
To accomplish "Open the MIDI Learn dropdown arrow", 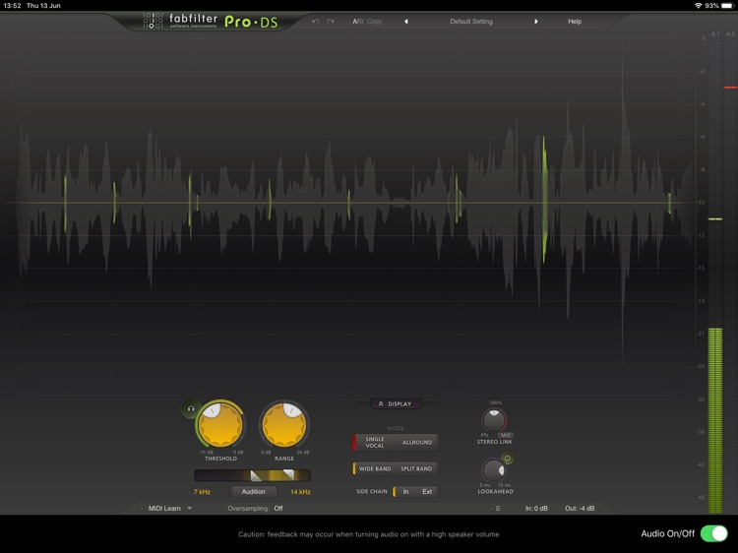I will [x=189, y=509].
